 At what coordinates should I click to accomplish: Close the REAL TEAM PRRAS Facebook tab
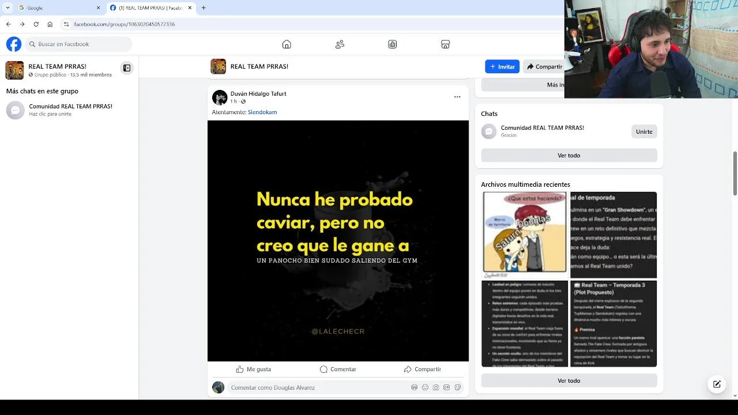(190, 8)
